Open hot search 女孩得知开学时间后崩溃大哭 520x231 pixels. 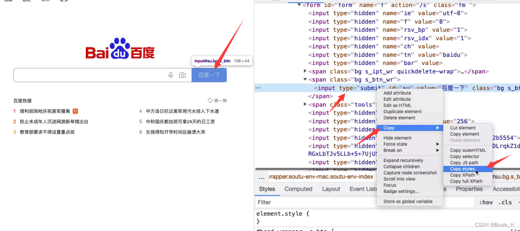175,132
